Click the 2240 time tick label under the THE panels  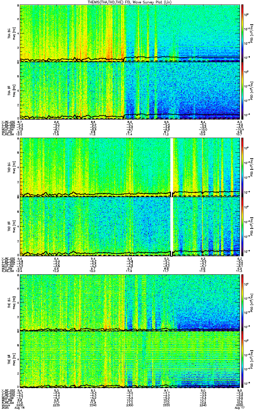(93, 405)
